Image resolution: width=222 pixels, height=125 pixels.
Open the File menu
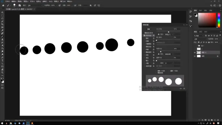[x=7, y=1]
